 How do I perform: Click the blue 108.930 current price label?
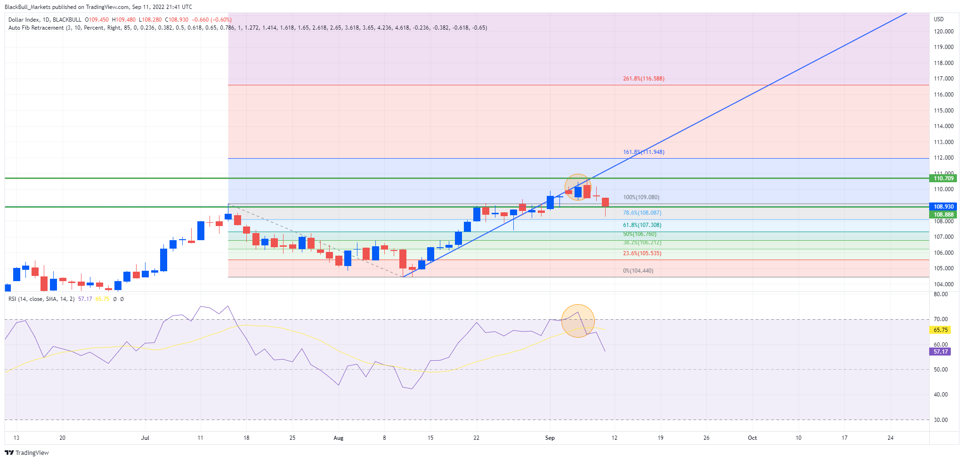[944, 207]
